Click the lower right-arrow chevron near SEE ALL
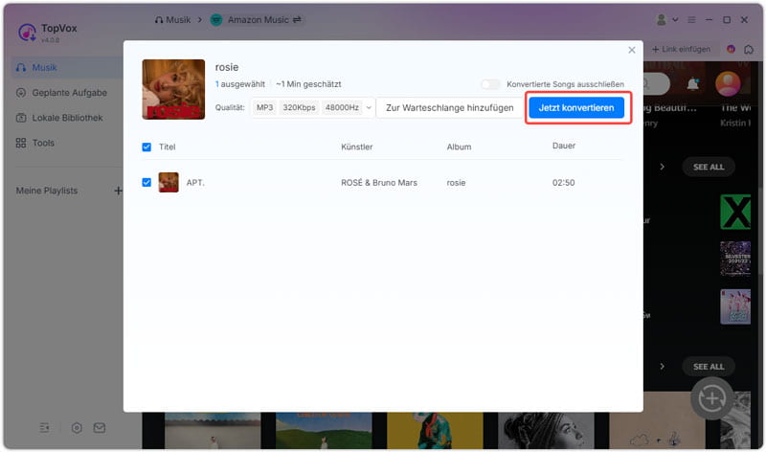The image size is (766, 452). point(662,367)
